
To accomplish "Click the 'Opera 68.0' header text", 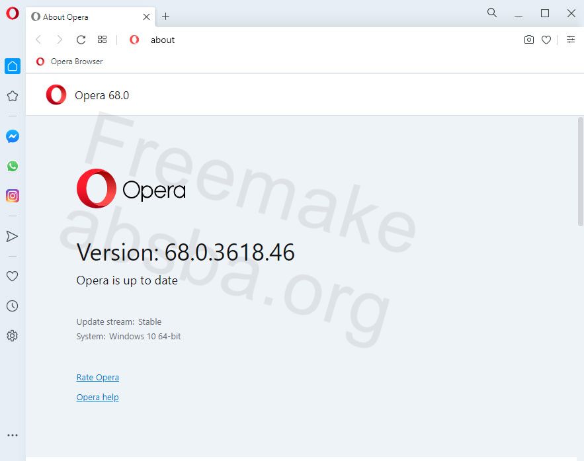I will tap(102, 95).
